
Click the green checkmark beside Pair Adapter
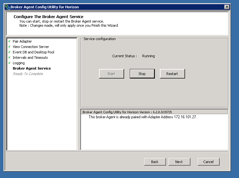(x=10, y=41)
